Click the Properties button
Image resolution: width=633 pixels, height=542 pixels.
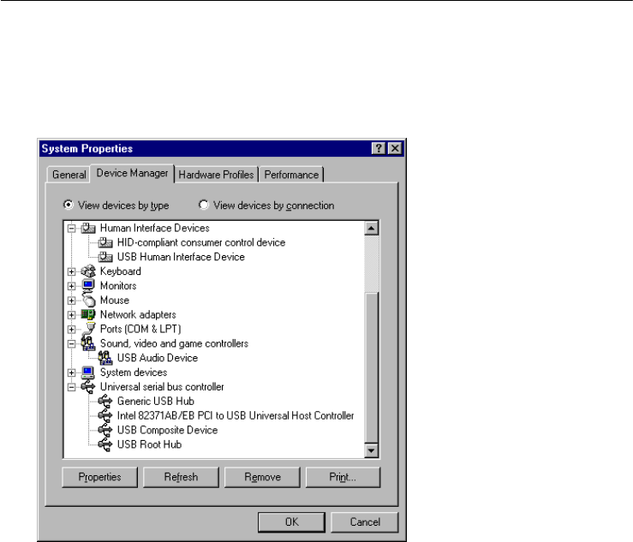(99, 477)
